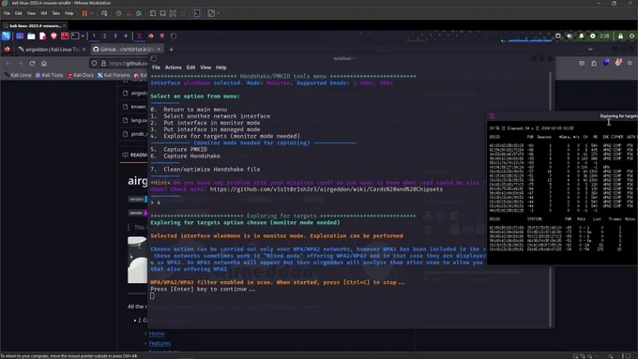Open terminal Help menu
Image resolution: width=638 pixels, height=359 pixels.
(220, 67)
